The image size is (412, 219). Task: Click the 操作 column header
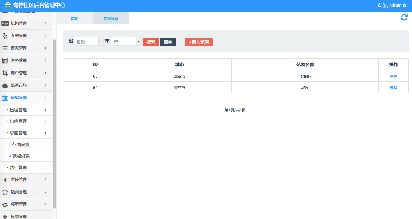point(393,64)
